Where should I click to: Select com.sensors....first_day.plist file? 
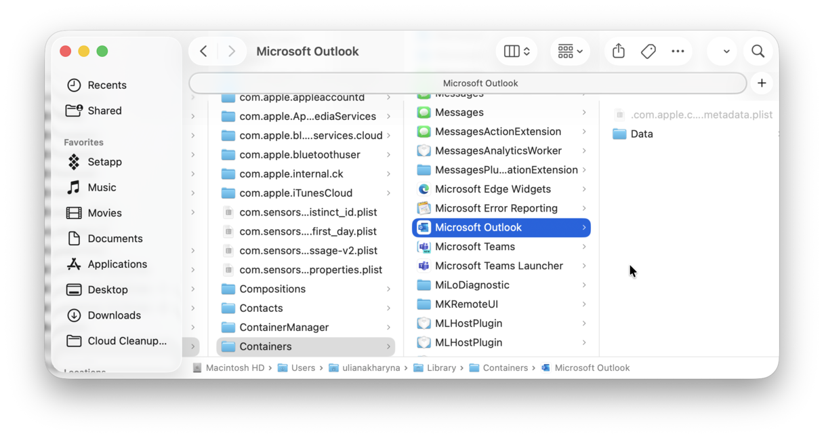point(306,231)
